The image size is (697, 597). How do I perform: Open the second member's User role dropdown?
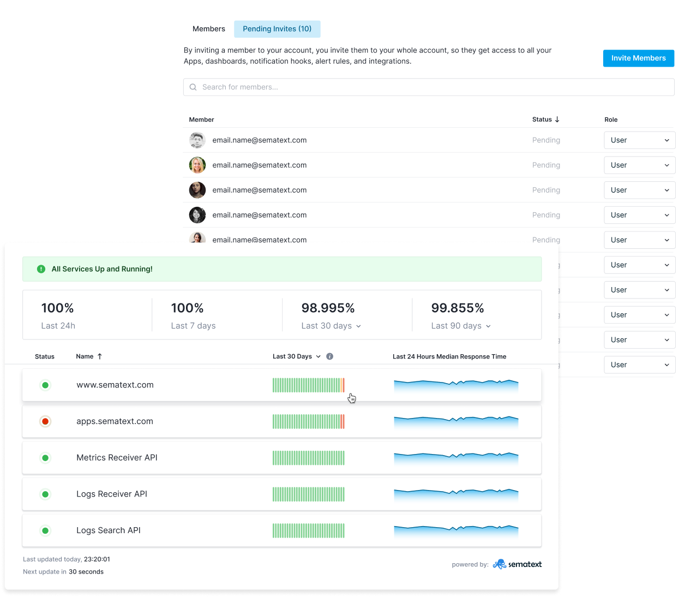[639, 165]
